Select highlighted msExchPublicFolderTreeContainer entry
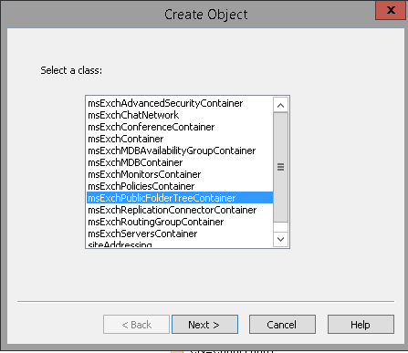The width and height of the screenshot is (408, 353). 180,198
